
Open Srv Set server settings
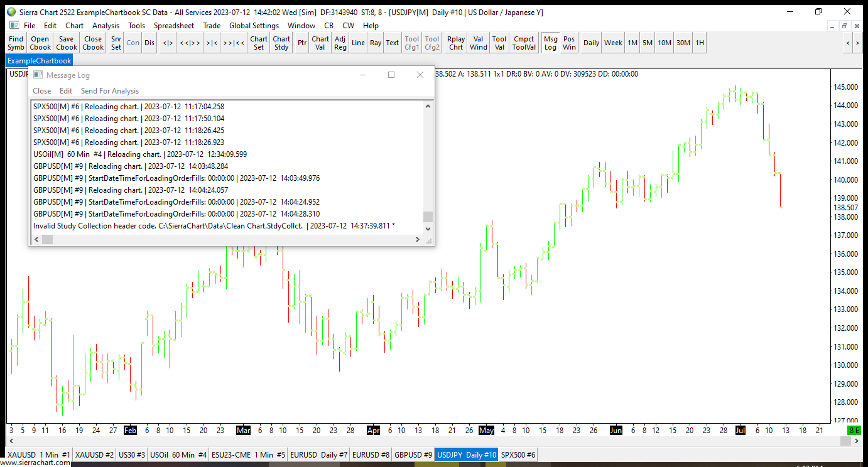click(116, 43)
